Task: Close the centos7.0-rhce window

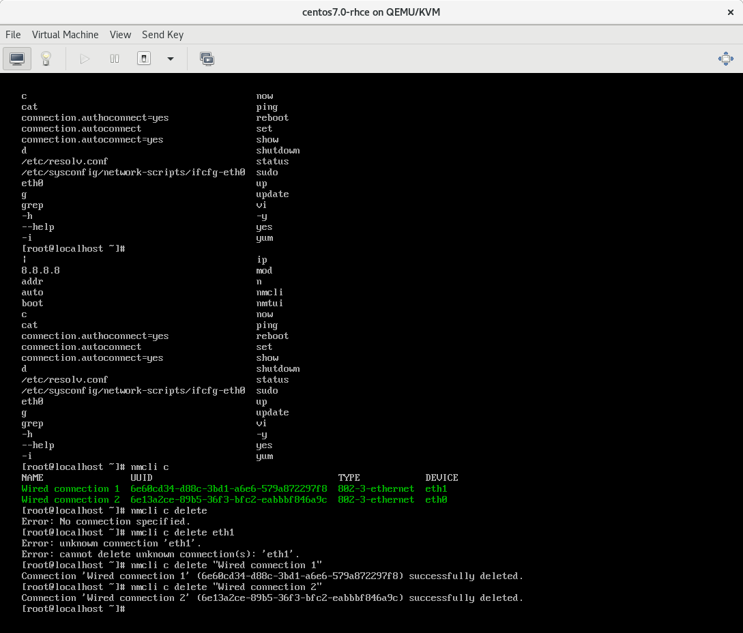Action: click(730, 12)
